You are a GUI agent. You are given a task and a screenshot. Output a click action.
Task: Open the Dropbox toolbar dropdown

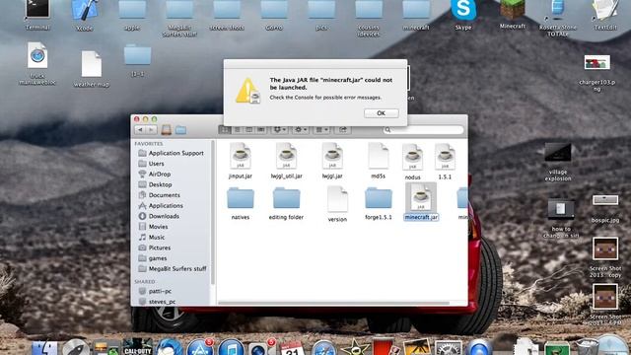(279, 129)
